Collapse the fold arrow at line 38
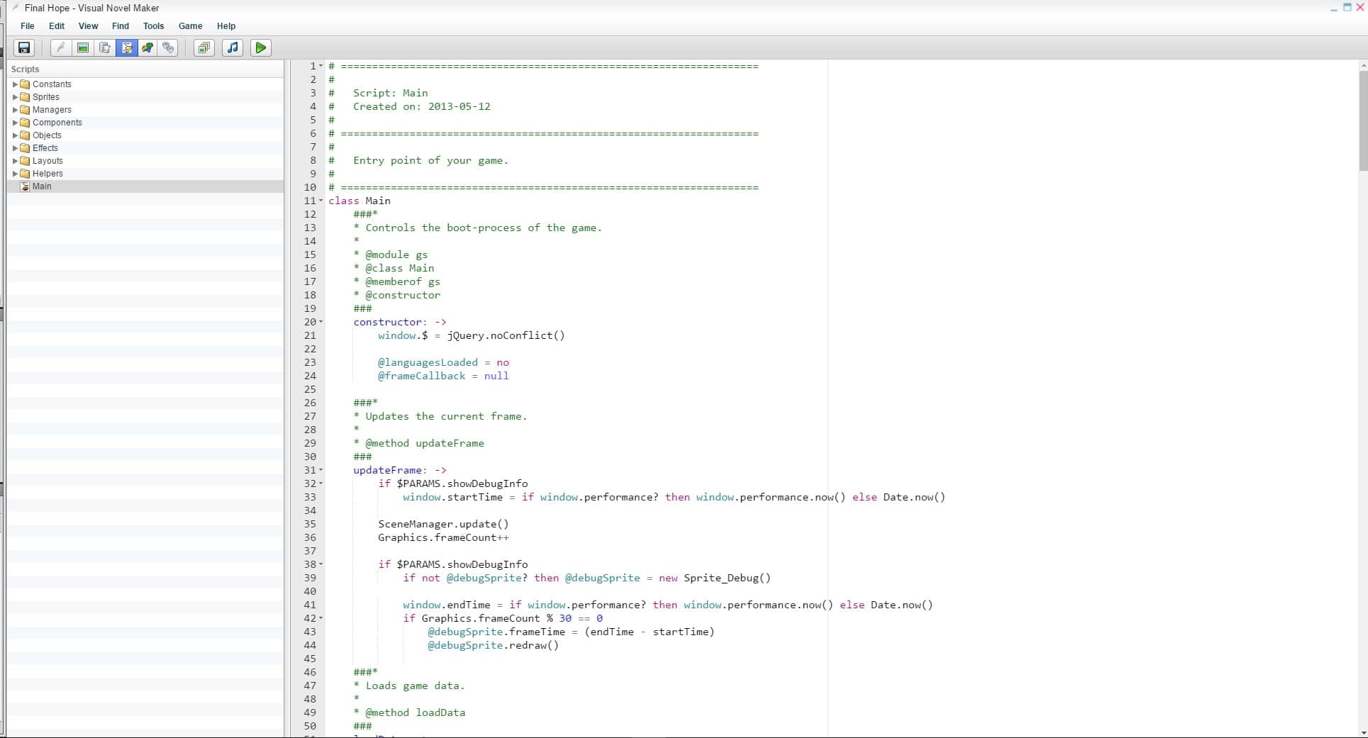1368x738 pixels. tap(321, 565)
